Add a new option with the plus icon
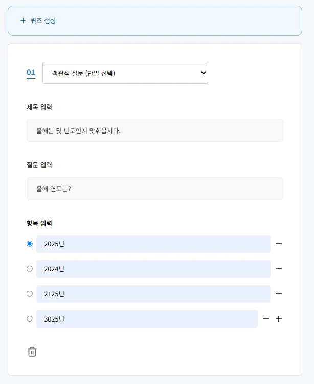Viewport: 314px width, 384px height. [x=279, y=319]
